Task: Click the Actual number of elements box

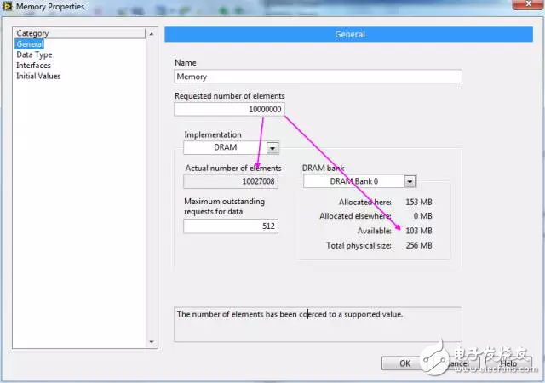Action: click(226, 181)
